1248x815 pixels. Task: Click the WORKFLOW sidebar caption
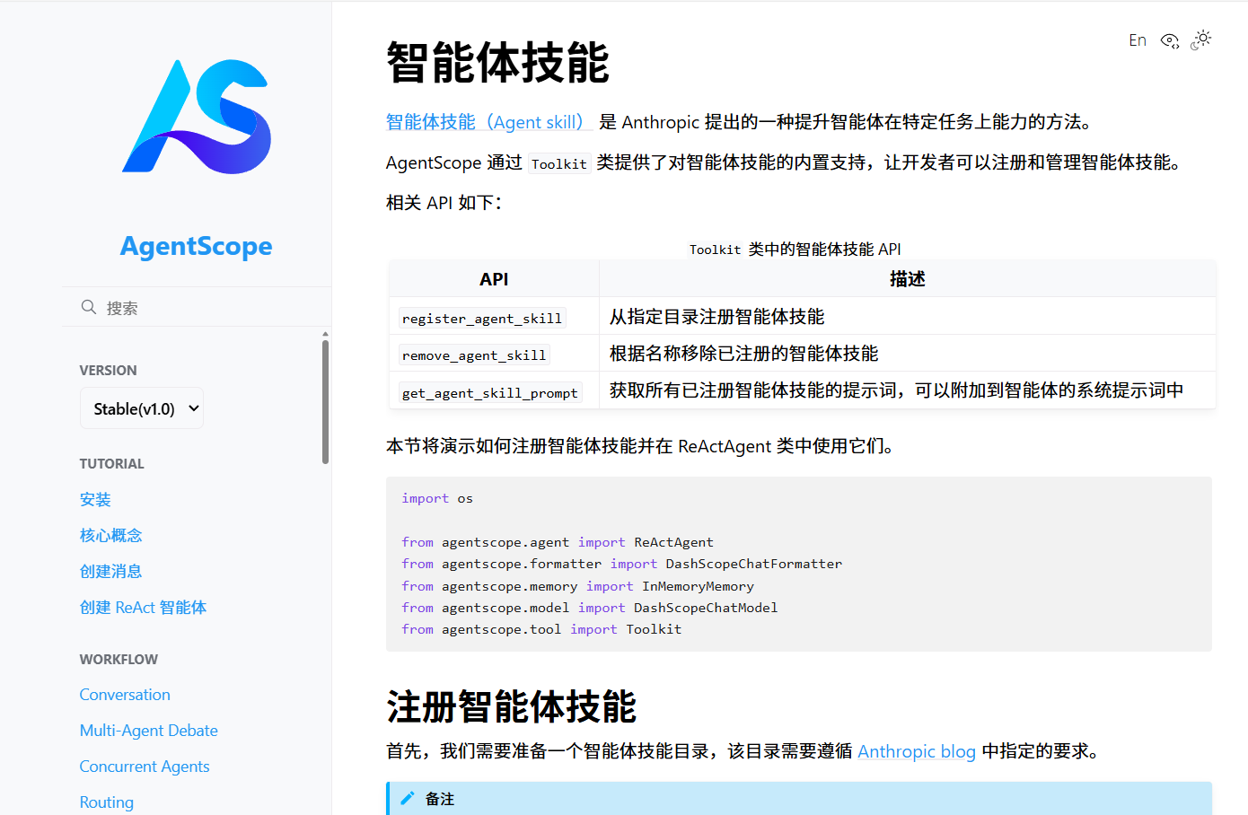click(x=119, y=659)
